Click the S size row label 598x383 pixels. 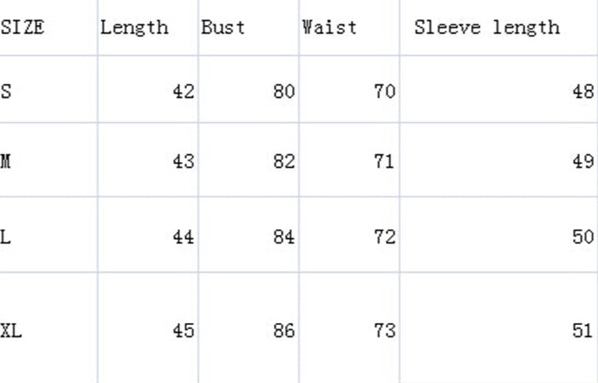point(6,92)
